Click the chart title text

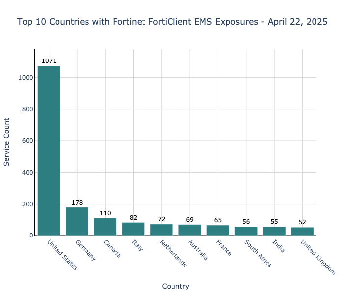[x=172, y=22]
